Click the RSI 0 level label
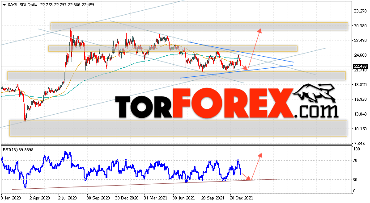The height and width of the screenshot is (203, 370). pos(354,191)
